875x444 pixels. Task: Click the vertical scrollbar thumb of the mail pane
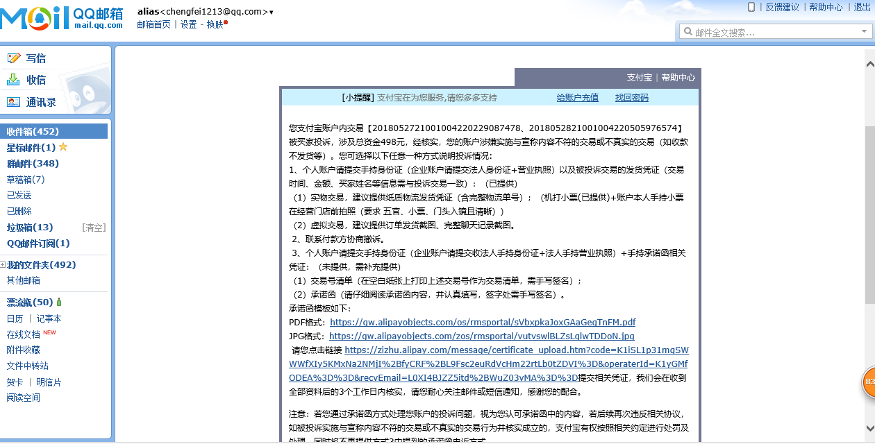point(869,215)
